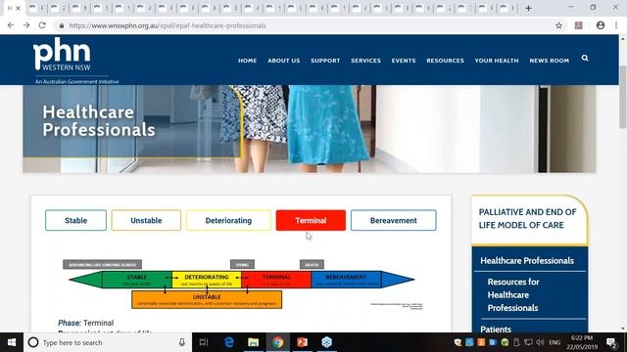
Task: Open the notification action center icon
Action: (x=611, y=342)
